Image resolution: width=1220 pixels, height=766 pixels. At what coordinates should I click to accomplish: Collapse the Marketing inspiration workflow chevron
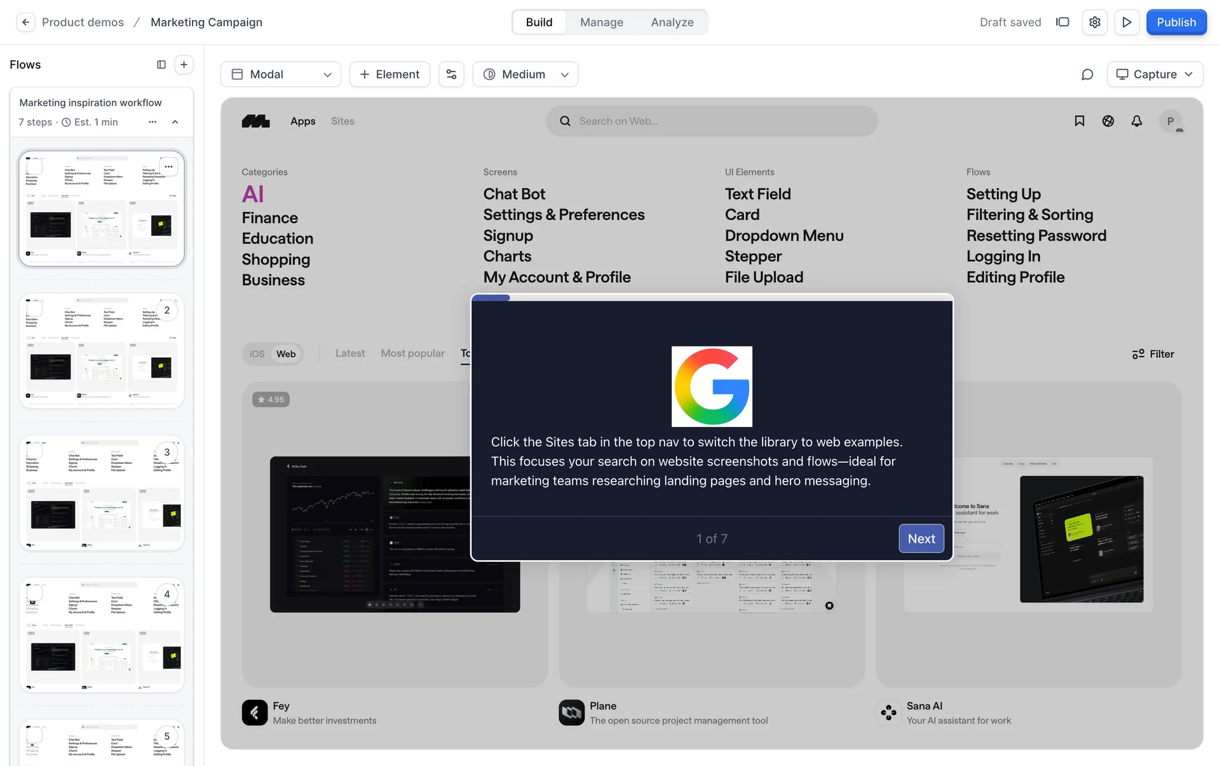click(x=175, y=122)
